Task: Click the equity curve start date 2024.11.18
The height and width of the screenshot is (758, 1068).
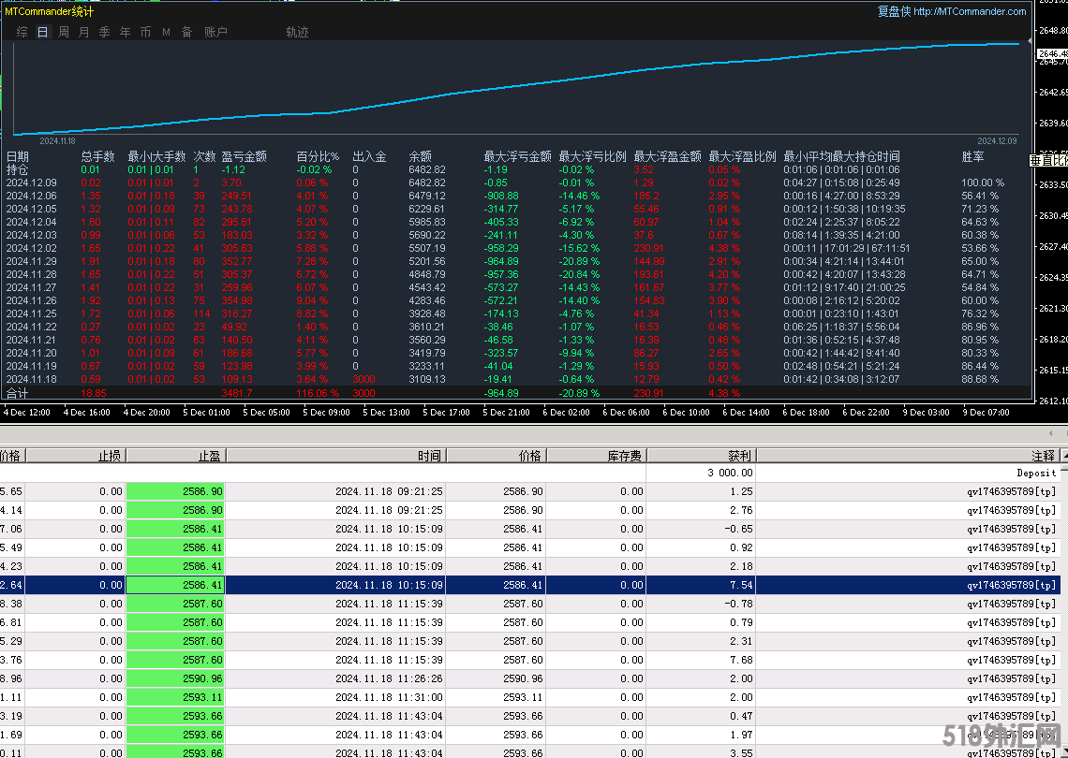Action: coord(57,141)
